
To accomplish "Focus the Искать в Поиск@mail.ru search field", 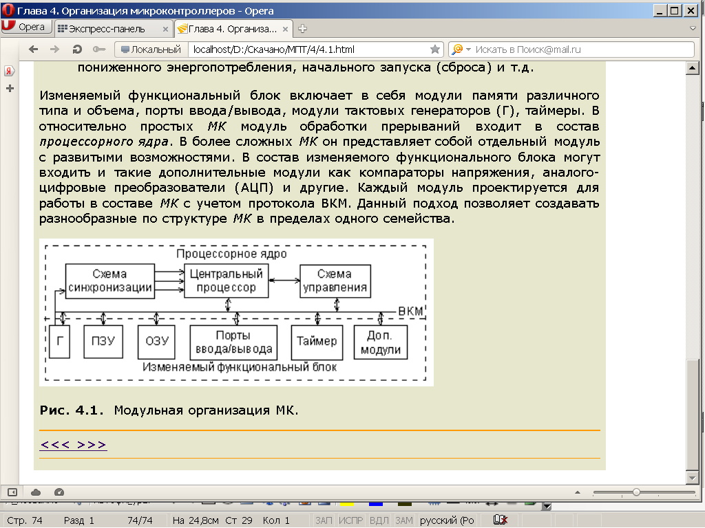I will pyautogui.click(x=582, y=49).
